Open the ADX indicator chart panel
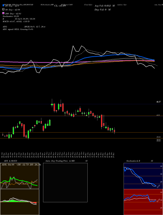 point(20,176)
